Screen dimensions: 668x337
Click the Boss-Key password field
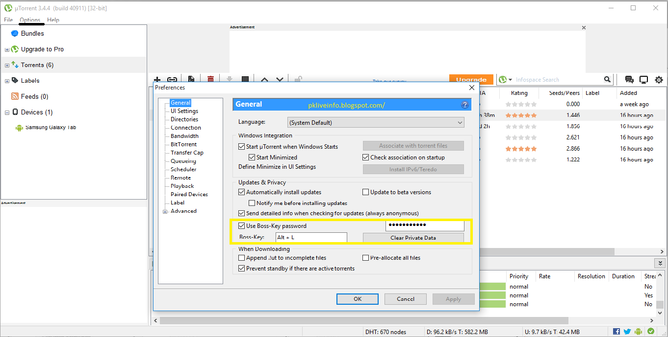pyautogui.click(x=425, y=225)
